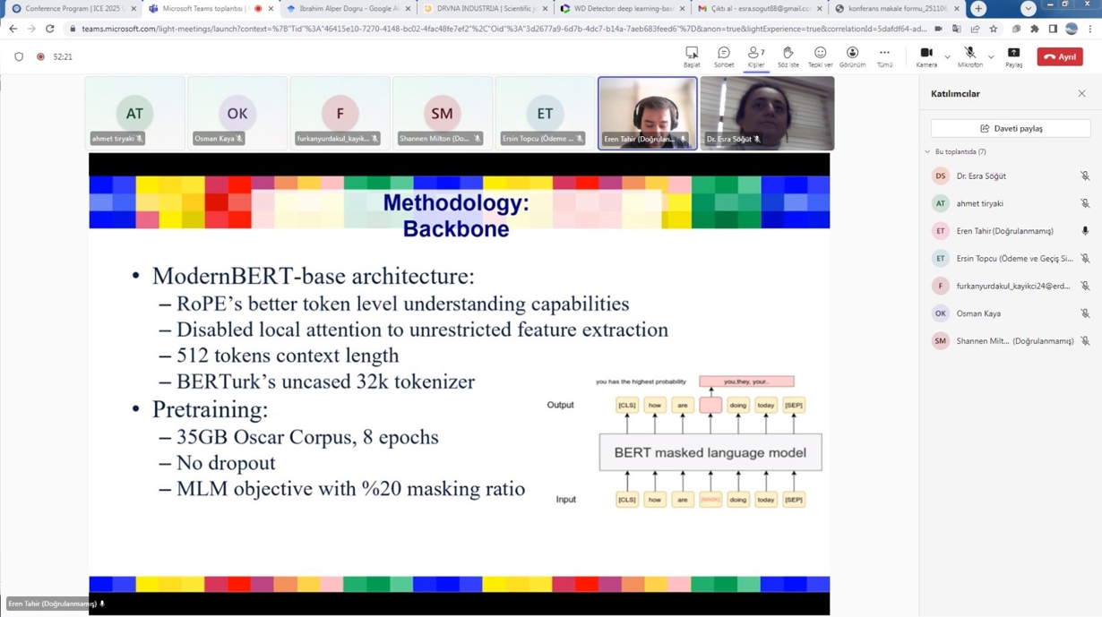Expand the Kamera options dropdown arrow
Viewport: 1102px width, 617px height.
[947, 57]
